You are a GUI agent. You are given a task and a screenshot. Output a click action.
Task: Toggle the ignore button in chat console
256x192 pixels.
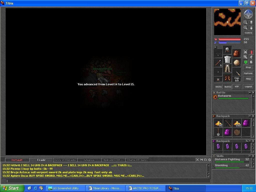pos(210,160)
